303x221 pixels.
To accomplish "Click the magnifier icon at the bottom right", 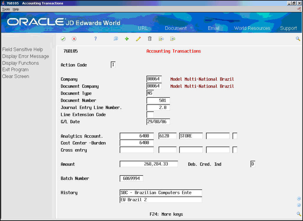I will click(x=299, y=214).
